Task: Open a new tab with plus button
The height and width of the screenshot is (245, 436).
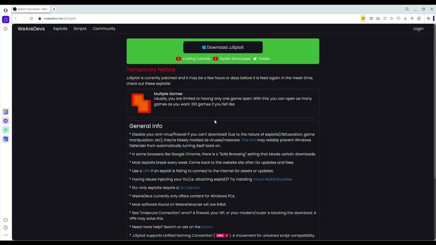Action: coord(54,9)
